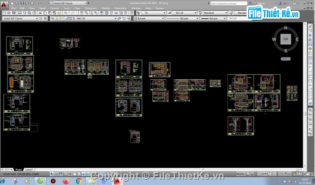Toggle the MODEL space status button
315x185 pixels.
pyautogui.click(x=241, y=174)
